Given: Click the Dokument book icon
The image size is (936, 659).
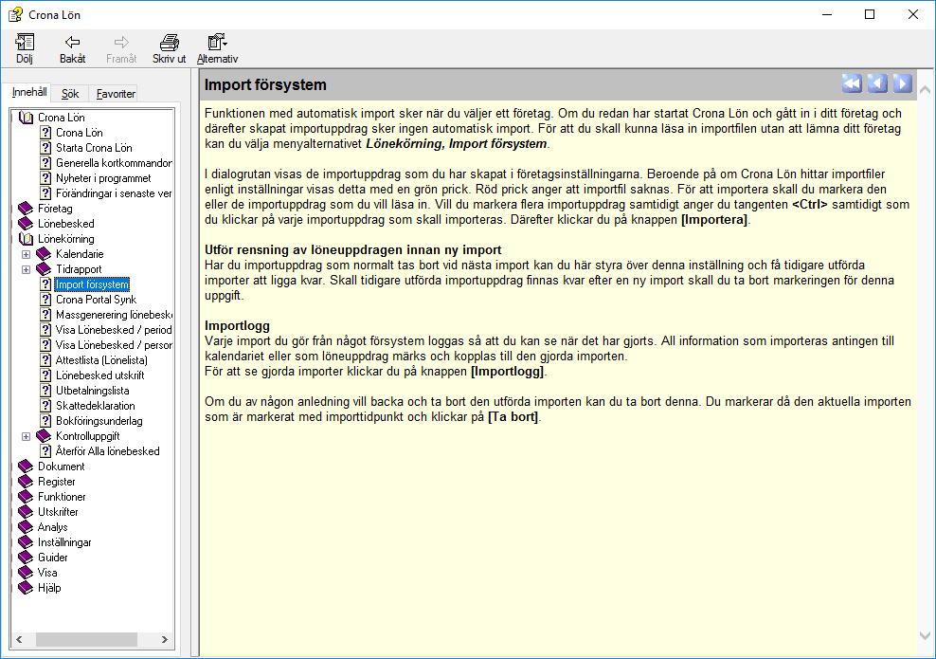Looking at the screenshot, I should click(x=26, y=466).
